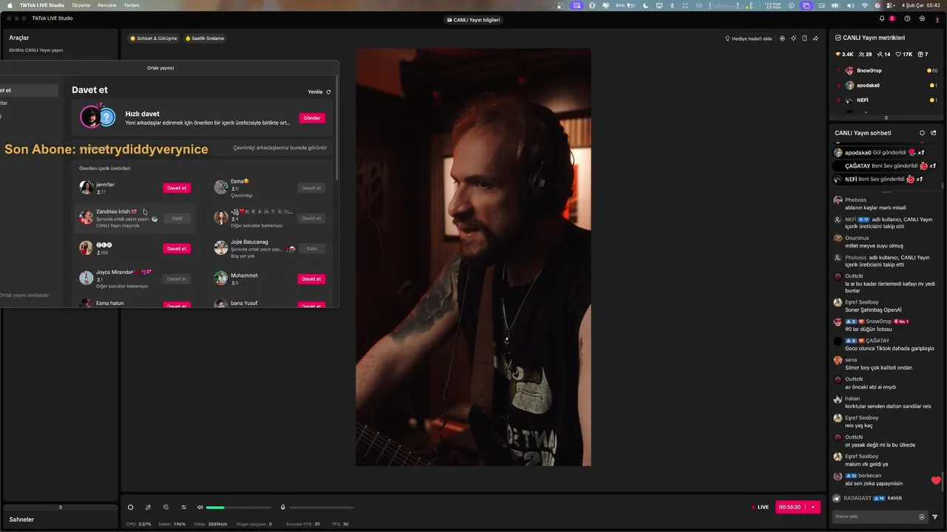Open the notifications bell

coord(882,18)
